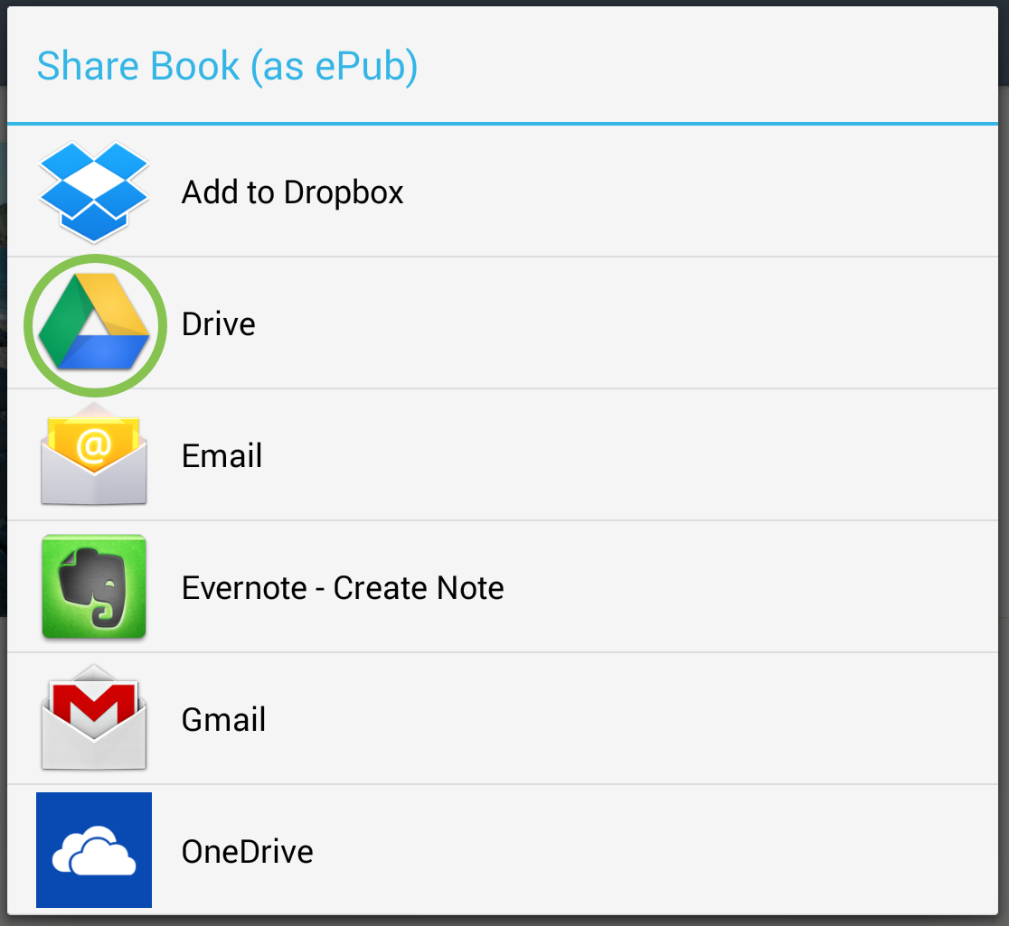This screenshot has height=926, width=1009.
Task: Tap the Evernote elephant icon
Action: pos(94,586)
